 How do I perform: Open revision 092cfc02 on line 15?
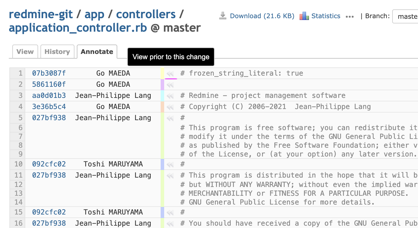49,212
